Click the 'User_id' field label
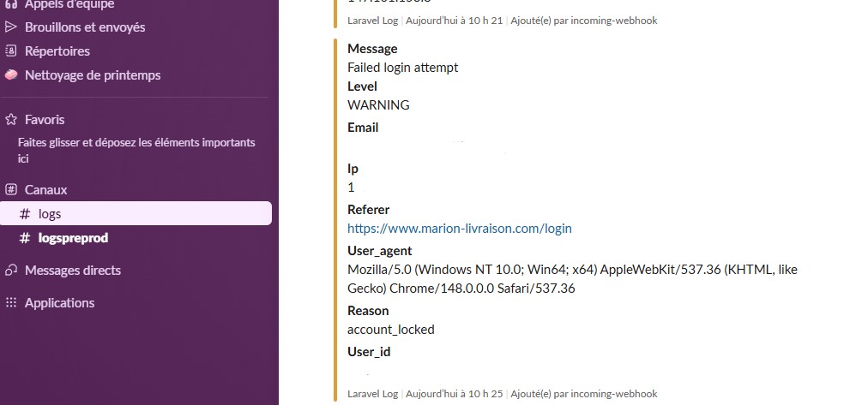Viewport: 862px width, 405px height. click(369, 352)
